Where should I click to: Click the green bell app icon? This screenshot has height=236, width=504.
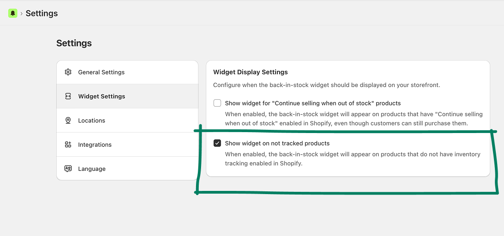click(x=13, y=13)
